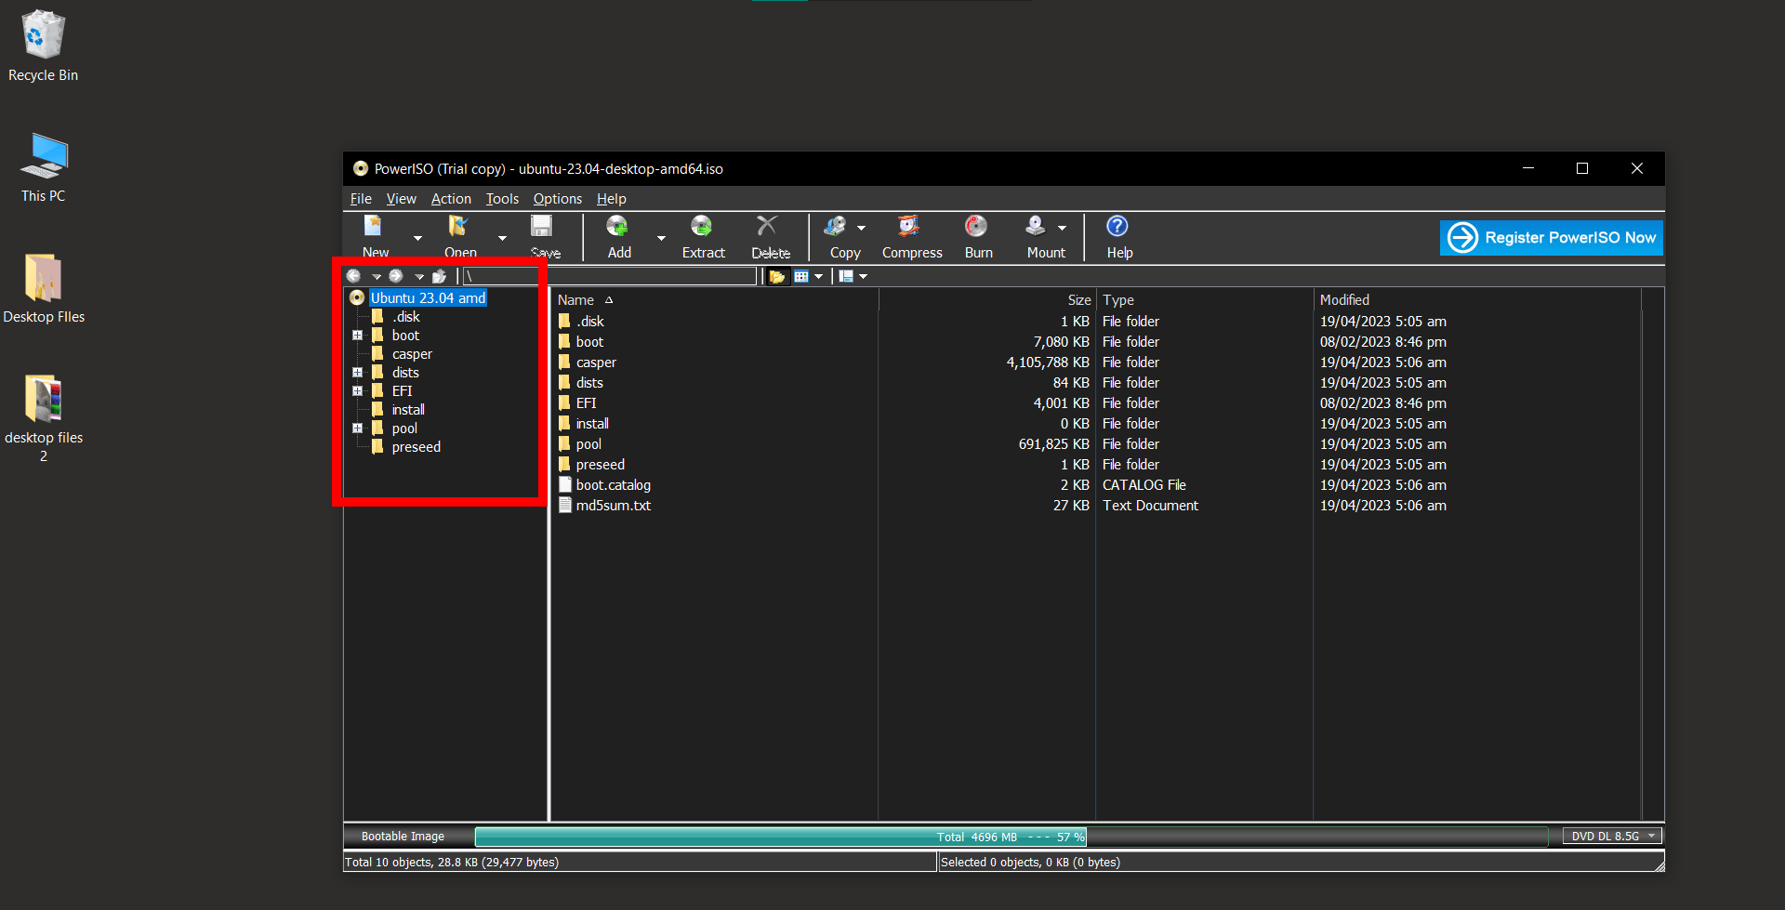Open the view mode dropdown arrow
This screenshot has height=910, width=1785.
[x=817, y=275]
